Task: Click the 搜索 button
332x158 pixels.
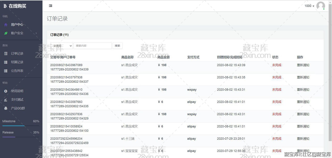Action: point(117,46)
